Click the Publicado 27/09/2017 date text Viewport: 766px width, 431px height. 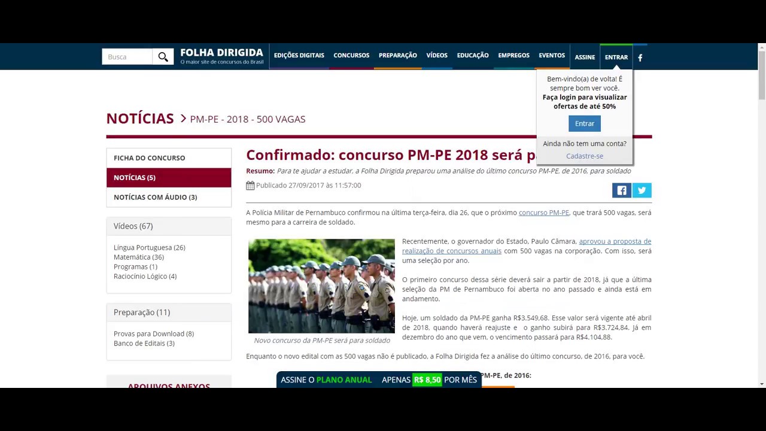309,186
